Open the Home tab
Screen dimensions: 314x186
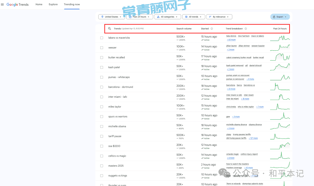pyautogui.click(x=39, y=4)
